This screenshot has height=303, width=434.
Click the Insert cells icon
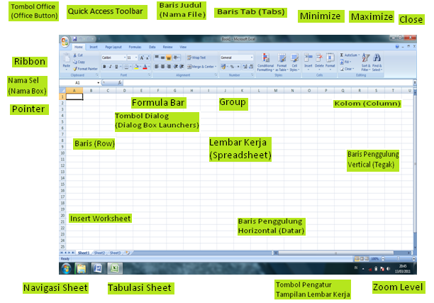pyautogui.click(x=308, y=62)
